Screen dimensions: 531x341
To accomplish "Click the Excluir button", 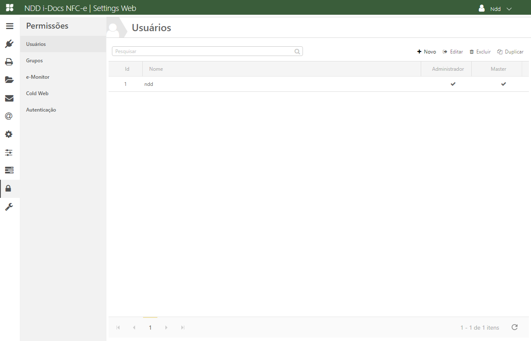I will click(480, 52).
